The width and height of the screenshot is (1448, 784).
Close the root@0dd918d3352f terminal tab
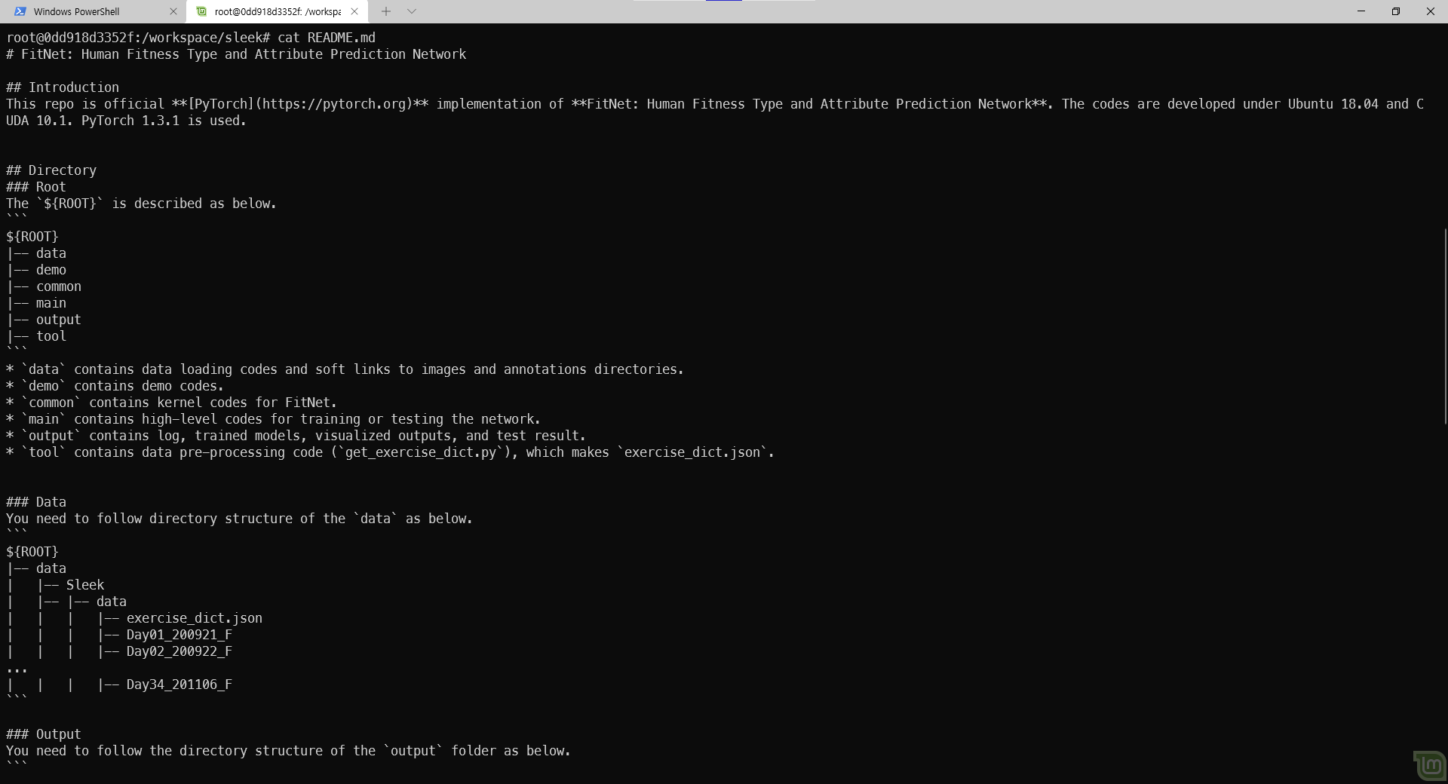click(354, 11)
